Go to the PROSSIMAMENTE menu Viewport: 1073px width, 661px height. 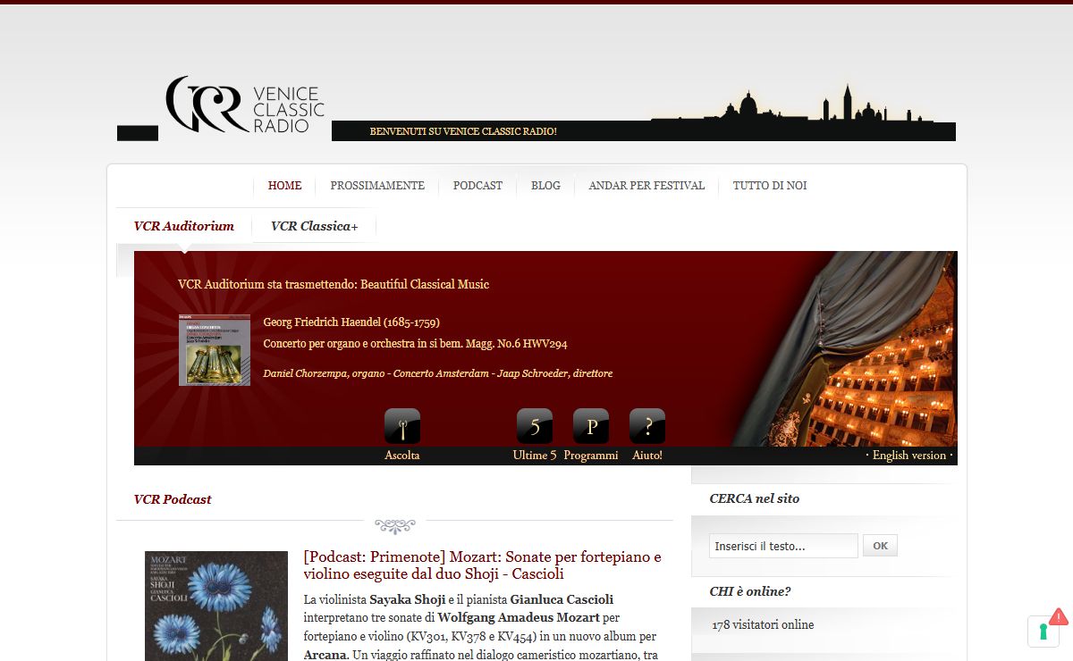click(x=377, y=186)
